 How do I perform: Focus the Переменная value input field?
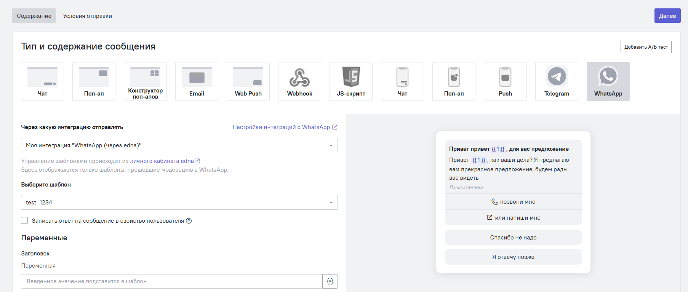tap(172, 281)
